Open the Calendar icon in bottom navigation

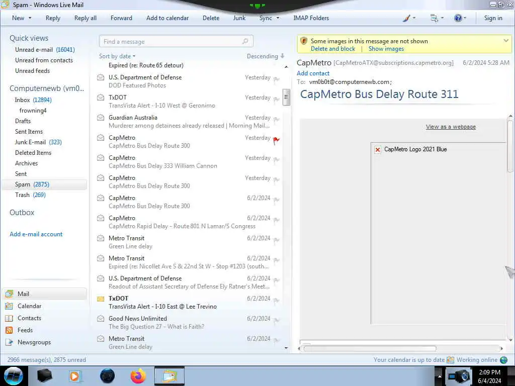tap(9, 306)
